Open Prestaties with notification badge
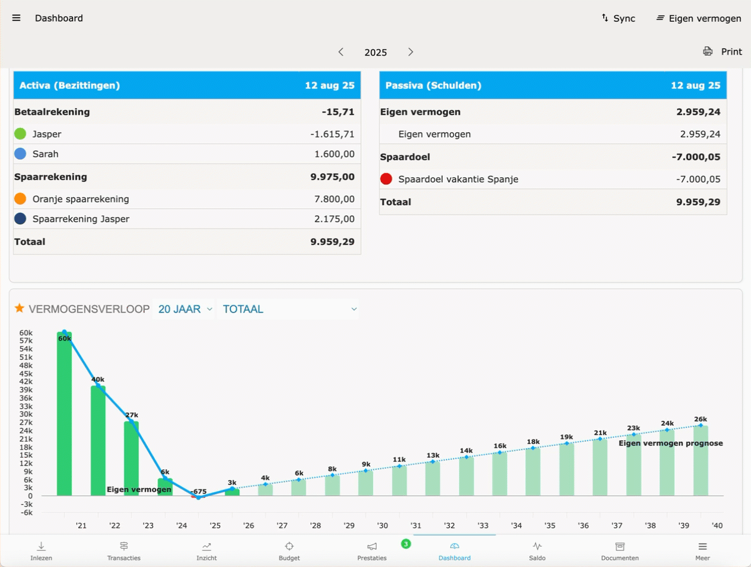 pos(372,550)
